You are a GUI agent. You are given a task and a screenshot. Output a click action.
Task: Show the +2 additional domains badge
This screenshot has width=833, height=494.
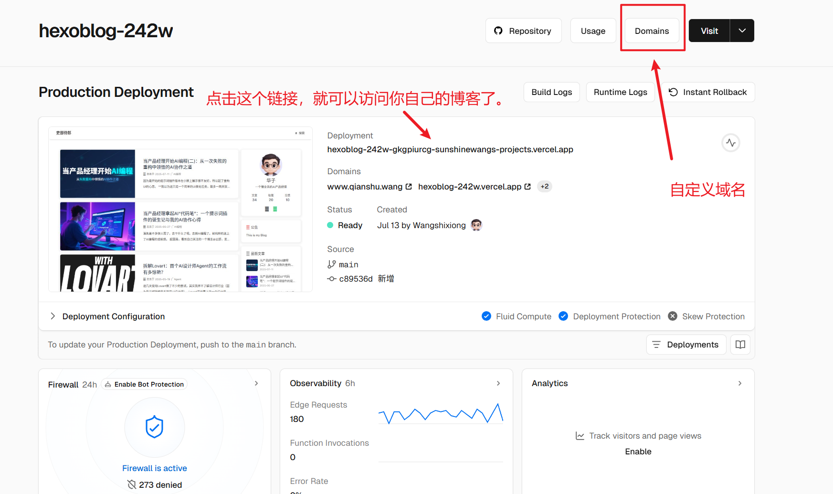tap(545, 187)
